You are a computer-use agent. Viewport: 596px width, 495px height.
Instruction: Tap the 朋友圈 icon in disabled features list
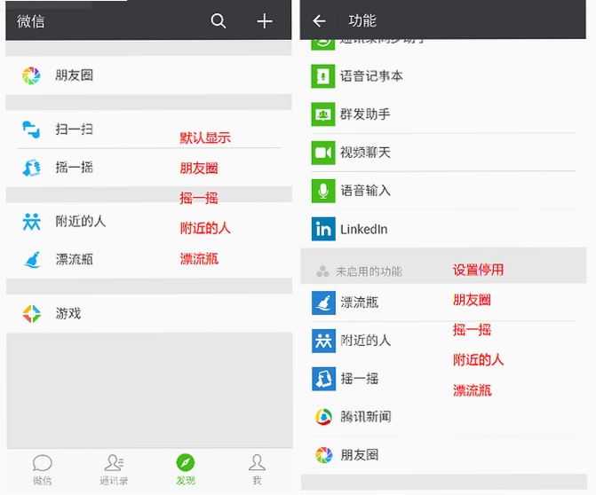(x=324, y=455)
